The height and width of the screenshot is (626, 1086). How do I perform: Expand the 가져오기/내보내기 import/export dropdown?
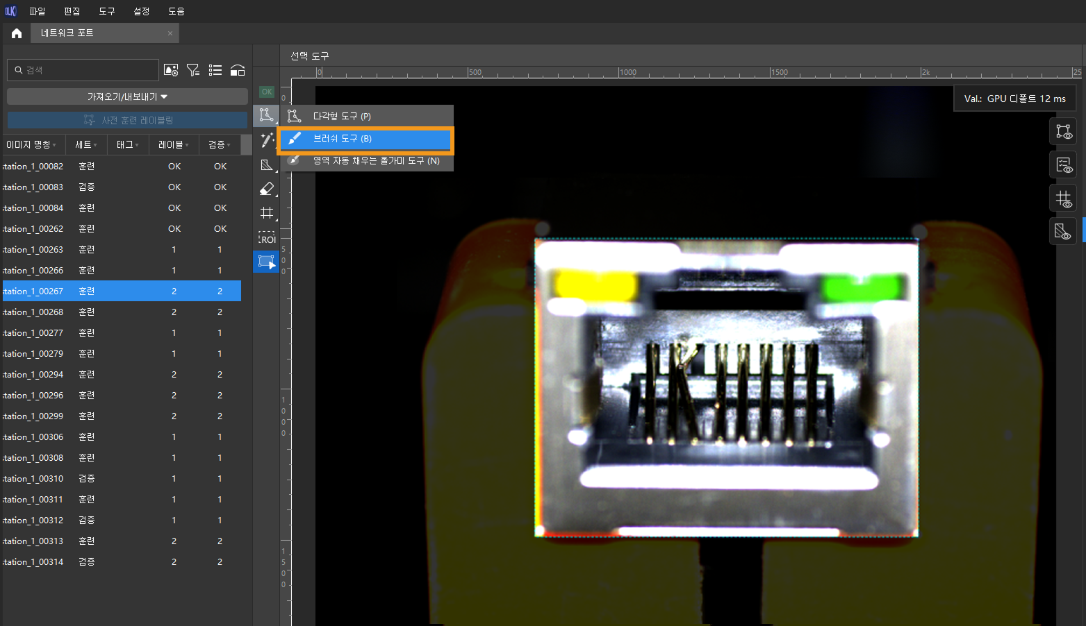click(127, 96)
